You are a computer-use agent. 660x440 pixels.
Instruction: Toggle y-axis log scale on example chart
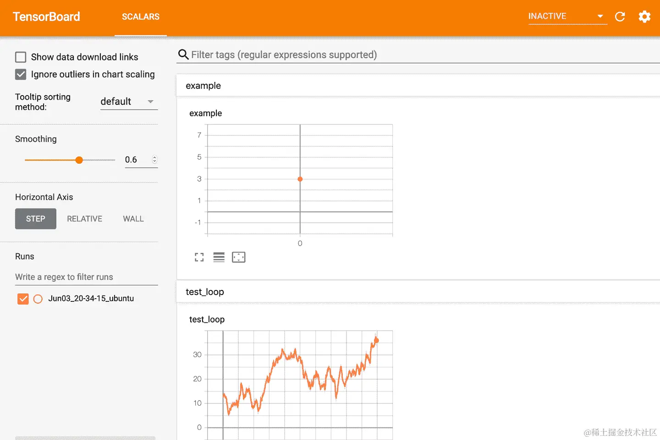tap(219, 258)
